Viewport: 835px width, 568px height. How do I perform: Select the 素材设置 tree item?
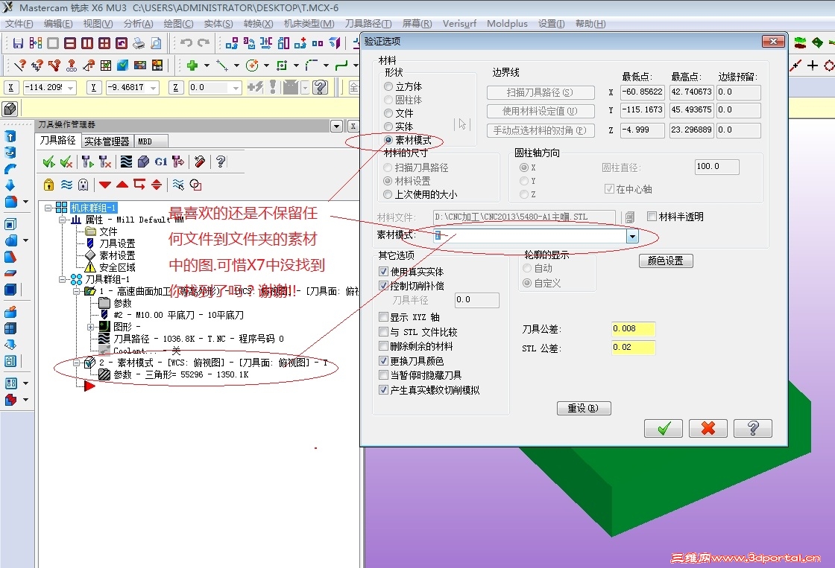(117, 255)
